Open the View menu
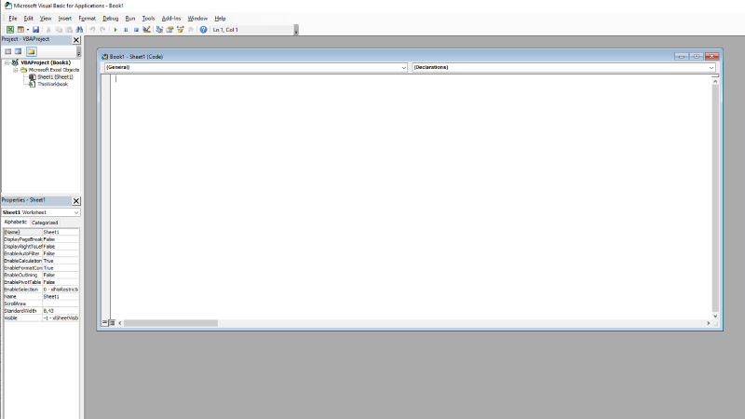The height and width of the screenshot is (419, 745). (x=46, y=18)
